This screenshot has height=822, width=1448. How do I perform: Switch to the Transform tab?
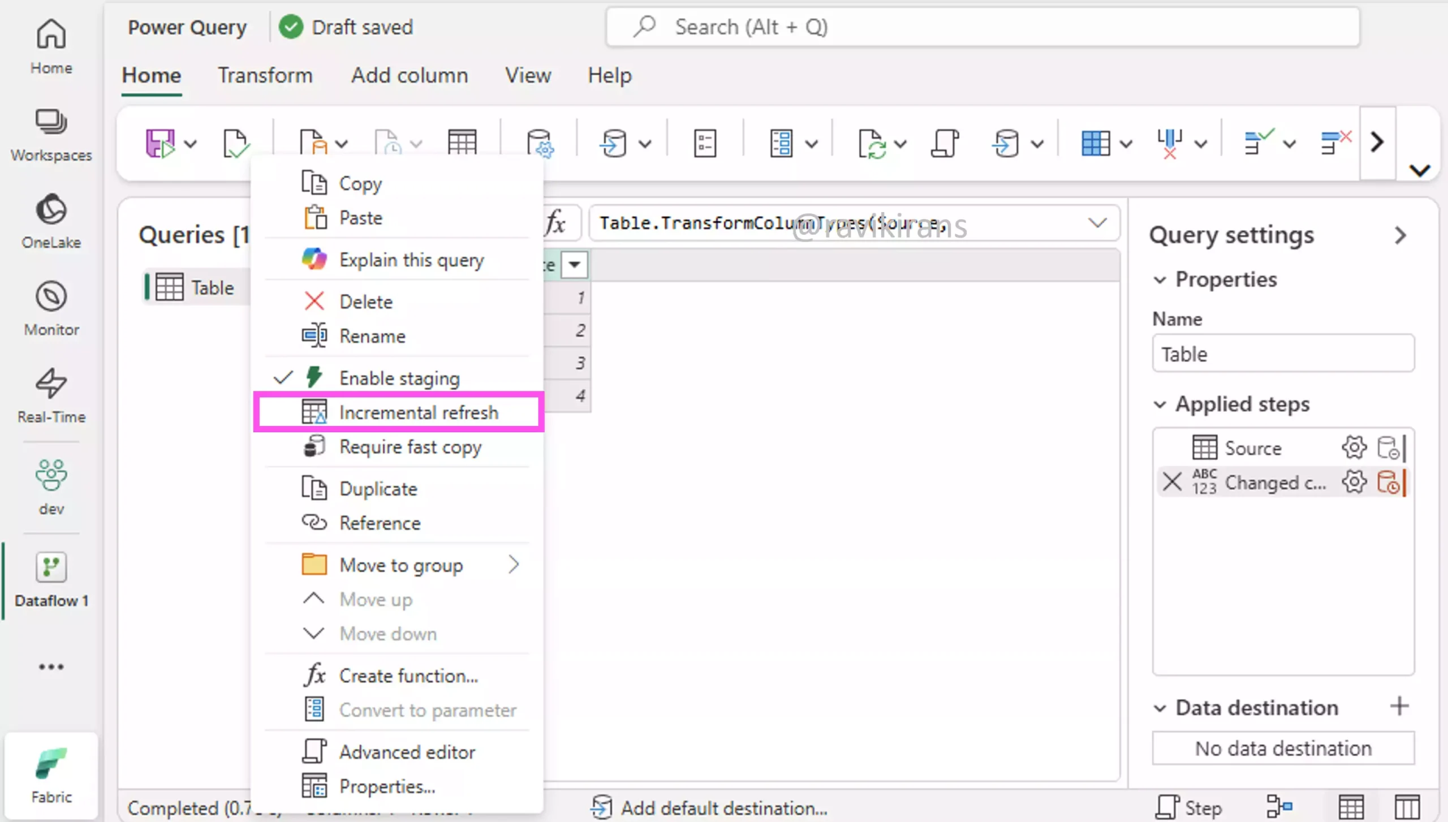(x=265, y=75)
